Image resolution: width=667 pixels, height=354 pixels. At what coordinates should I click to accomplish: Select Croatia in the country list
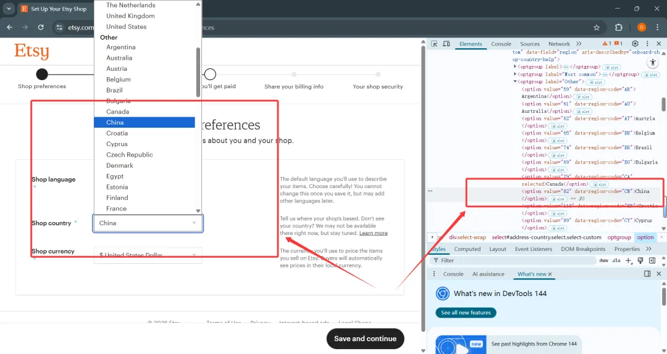click(144, 133)
